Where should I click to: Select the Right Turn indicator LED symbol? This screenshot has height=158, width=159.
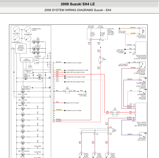tap(23, 91)
